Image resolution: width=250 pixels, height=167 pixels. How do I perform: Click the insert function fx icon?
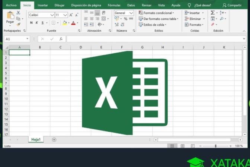coord(61,39)
